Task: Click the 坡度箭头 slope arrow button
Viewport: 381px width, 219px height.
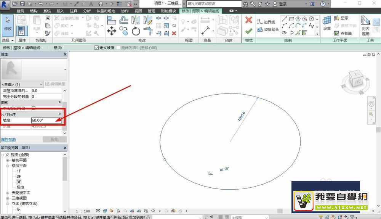Action: pos(268,29)
